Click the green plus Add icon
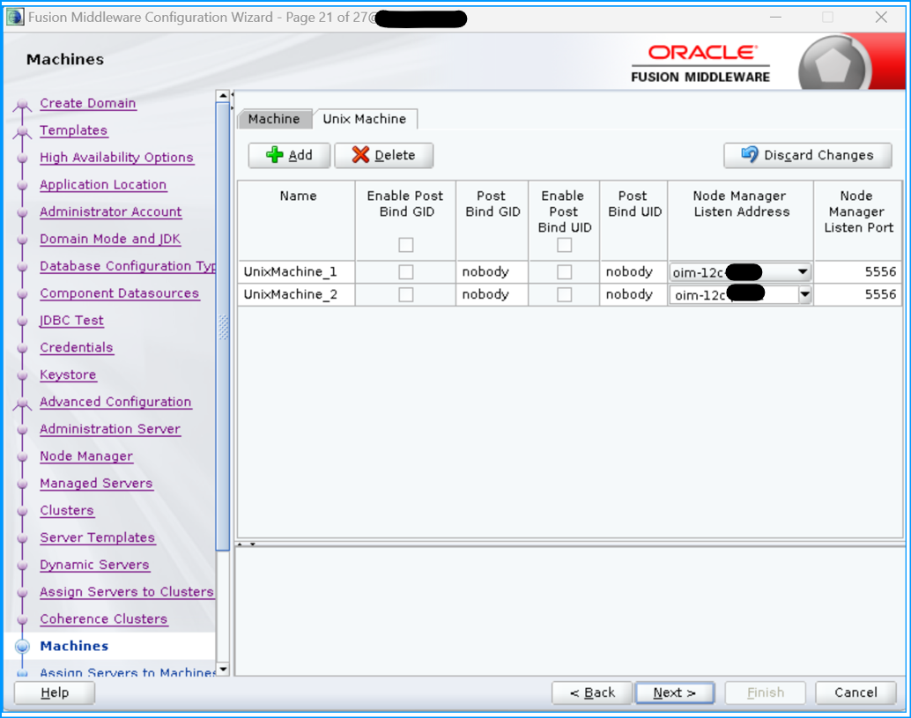This screenshot has width=911, height=718. [x=274, y=155]
